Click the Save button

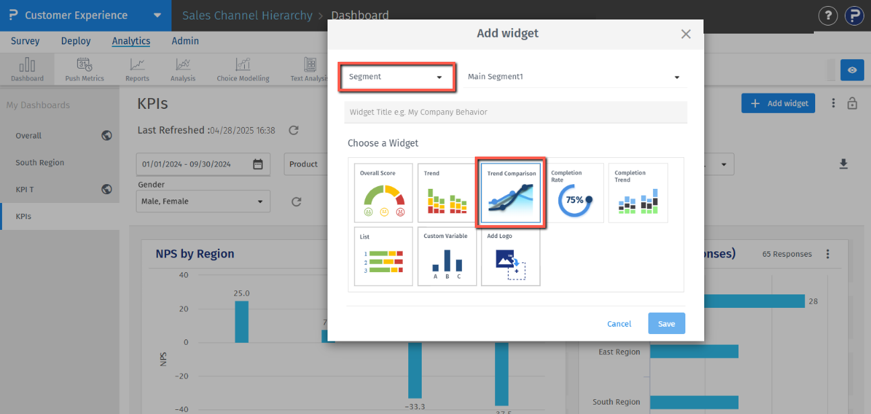click(667, 324)
